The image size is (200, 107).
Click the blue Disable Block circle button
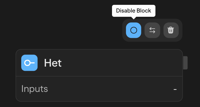[133, 30]
